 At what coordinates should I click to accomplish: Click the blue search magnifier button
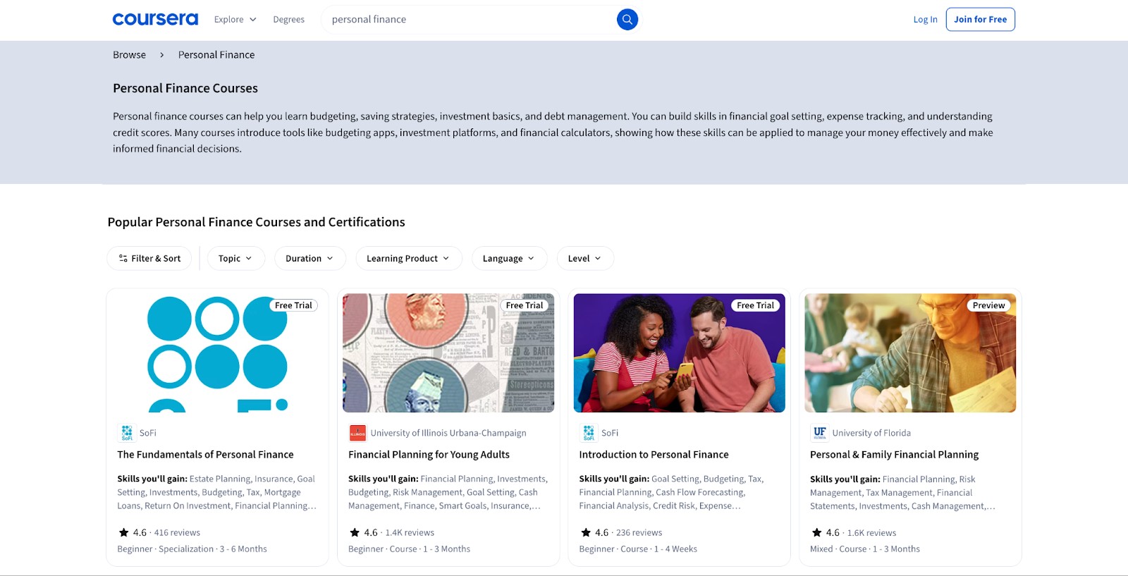pyautogui.click(x=627, y=19)
